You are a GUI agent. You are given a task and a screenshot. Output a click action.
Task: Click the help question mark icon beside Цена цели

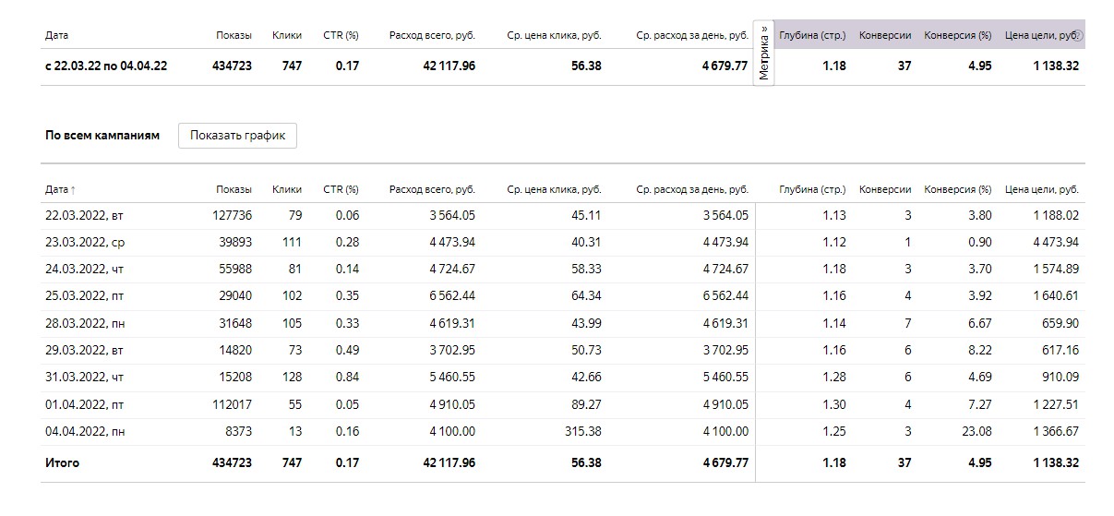1078,35
